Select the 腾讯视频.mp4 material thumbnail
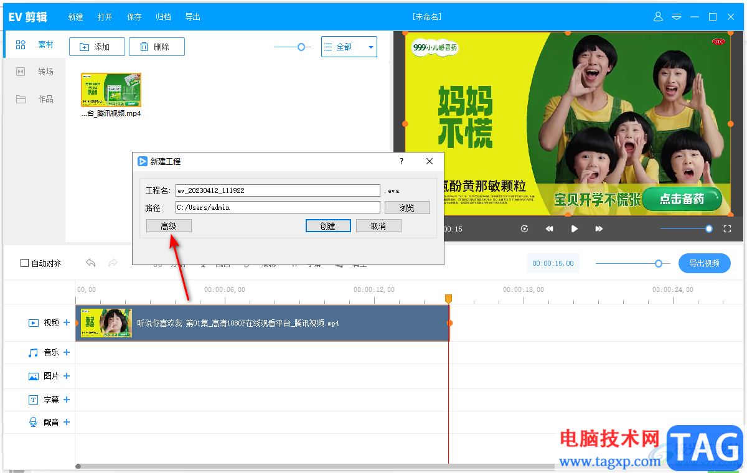The height and width of the screenshot is (473, 747). pos(111,90)
